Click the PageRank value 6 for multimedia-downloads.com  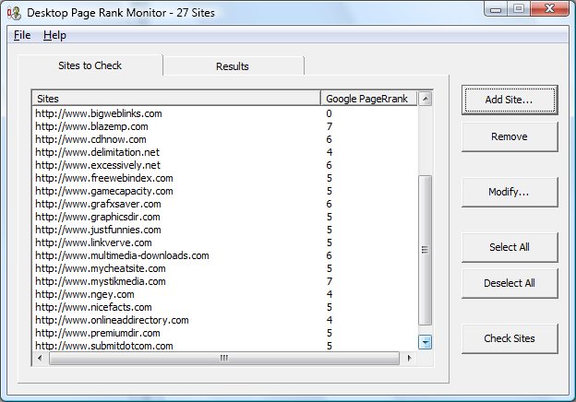click(330, 255)
